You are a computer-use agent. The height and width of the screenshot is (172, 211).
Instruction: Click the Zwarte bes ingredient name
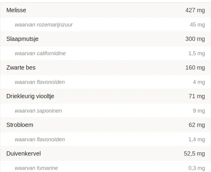21,67
